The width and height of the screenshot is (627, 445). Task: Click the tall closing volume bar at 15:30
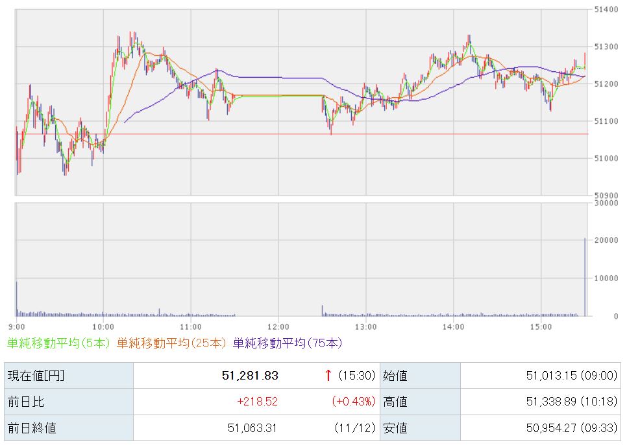(x=585, y=277)
